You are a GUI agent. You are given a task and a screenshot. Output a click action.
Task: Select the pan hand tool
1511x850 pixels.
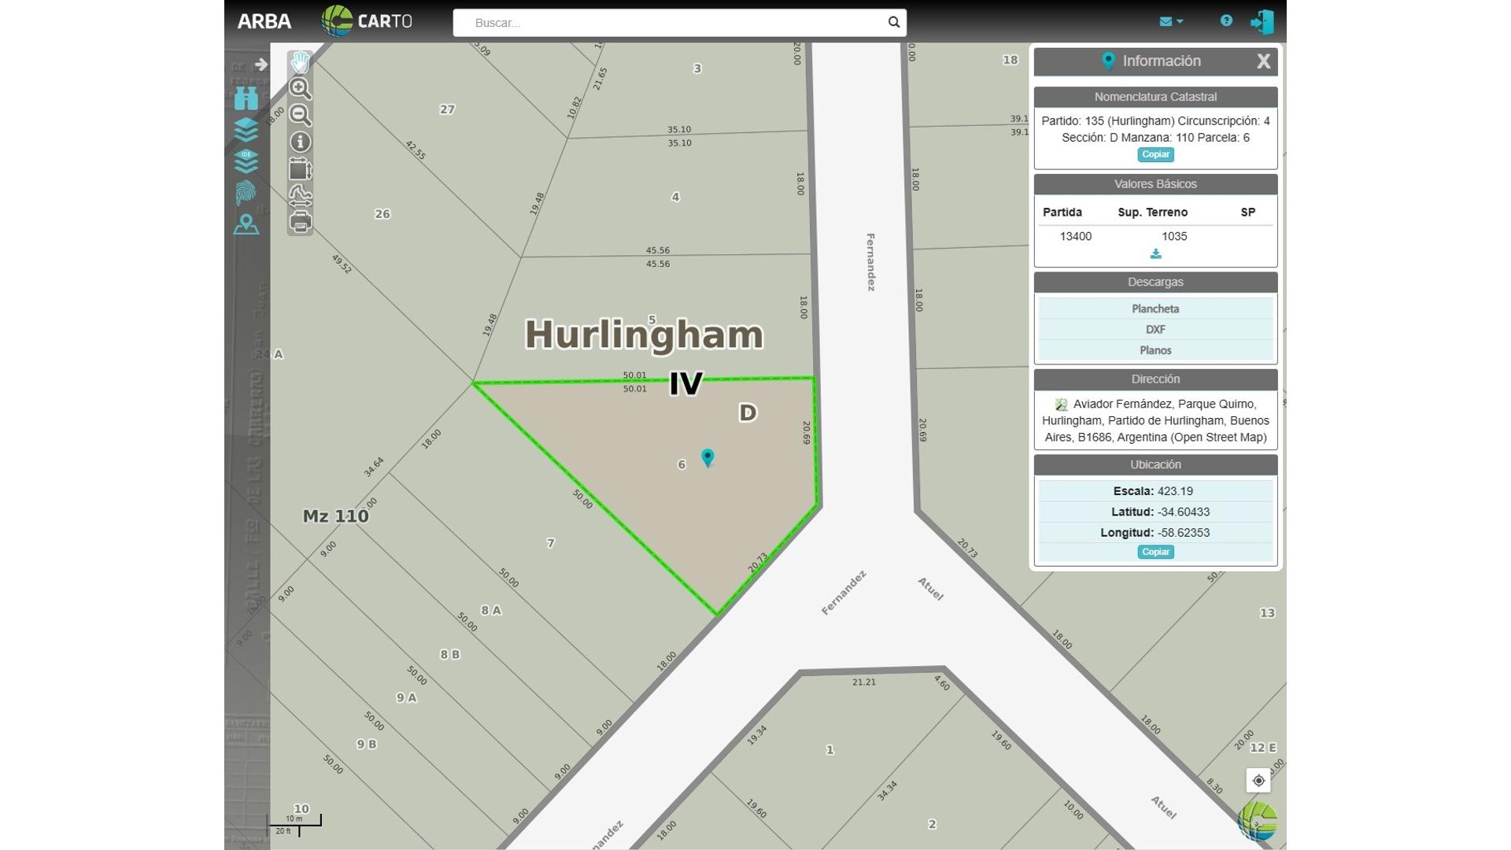[x=300, y=62]
